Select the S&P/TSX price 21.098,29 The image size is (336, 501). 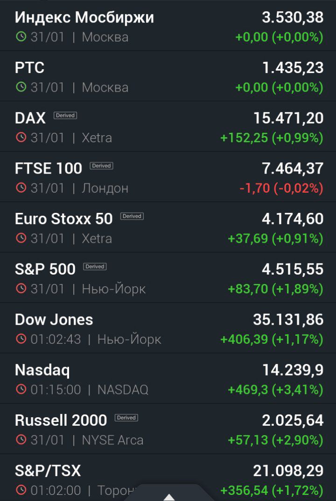pos(288,471)
